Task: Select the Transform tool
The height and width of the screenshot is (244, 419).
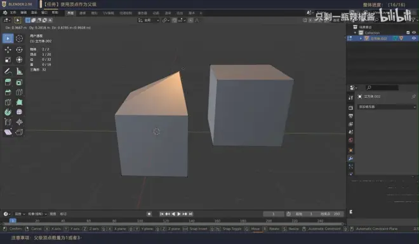Action: (x=19, y=60)
